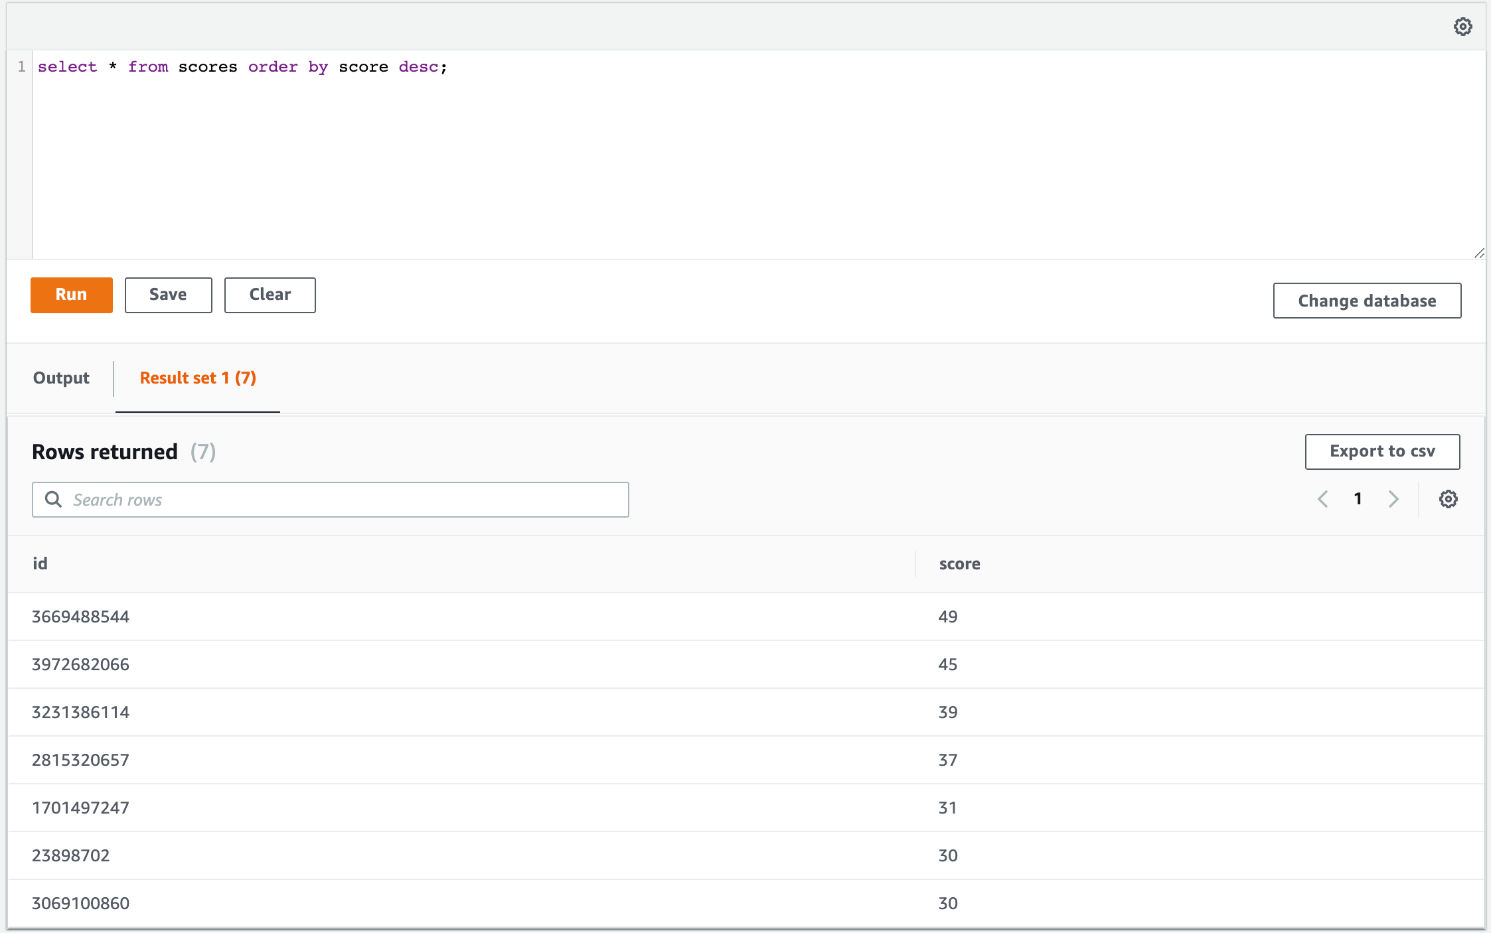Sort by the score column header

959,563
